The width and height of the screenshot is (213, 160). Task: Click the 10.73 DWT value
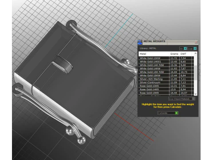(184, 72)
